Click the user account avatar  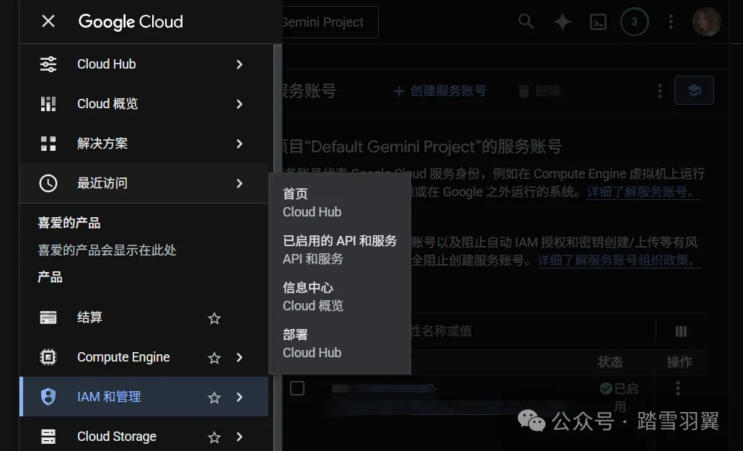pos(706,22)
